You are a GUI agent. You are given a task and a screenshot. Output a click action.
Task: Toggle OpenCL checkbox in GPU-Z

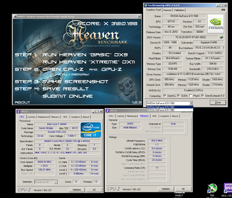coord(165,96)
